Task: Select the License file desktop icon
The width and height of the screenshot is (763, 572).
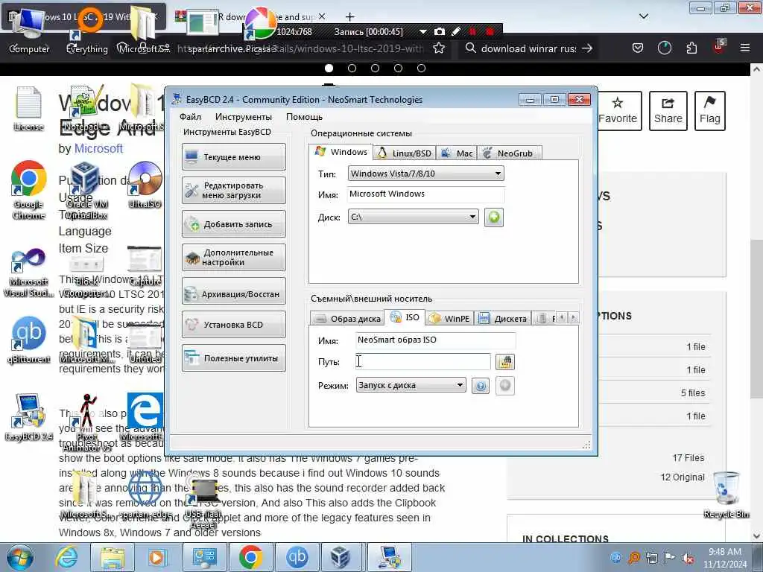Action: click(x=28, y=109)
